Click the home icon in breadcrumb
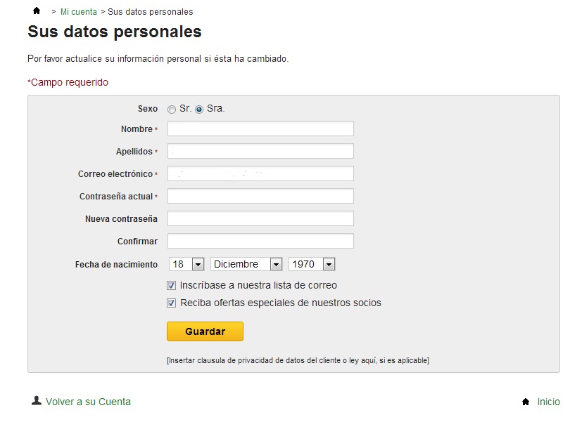This screenshot has height=422, width=570. click(x=37, y=11)
